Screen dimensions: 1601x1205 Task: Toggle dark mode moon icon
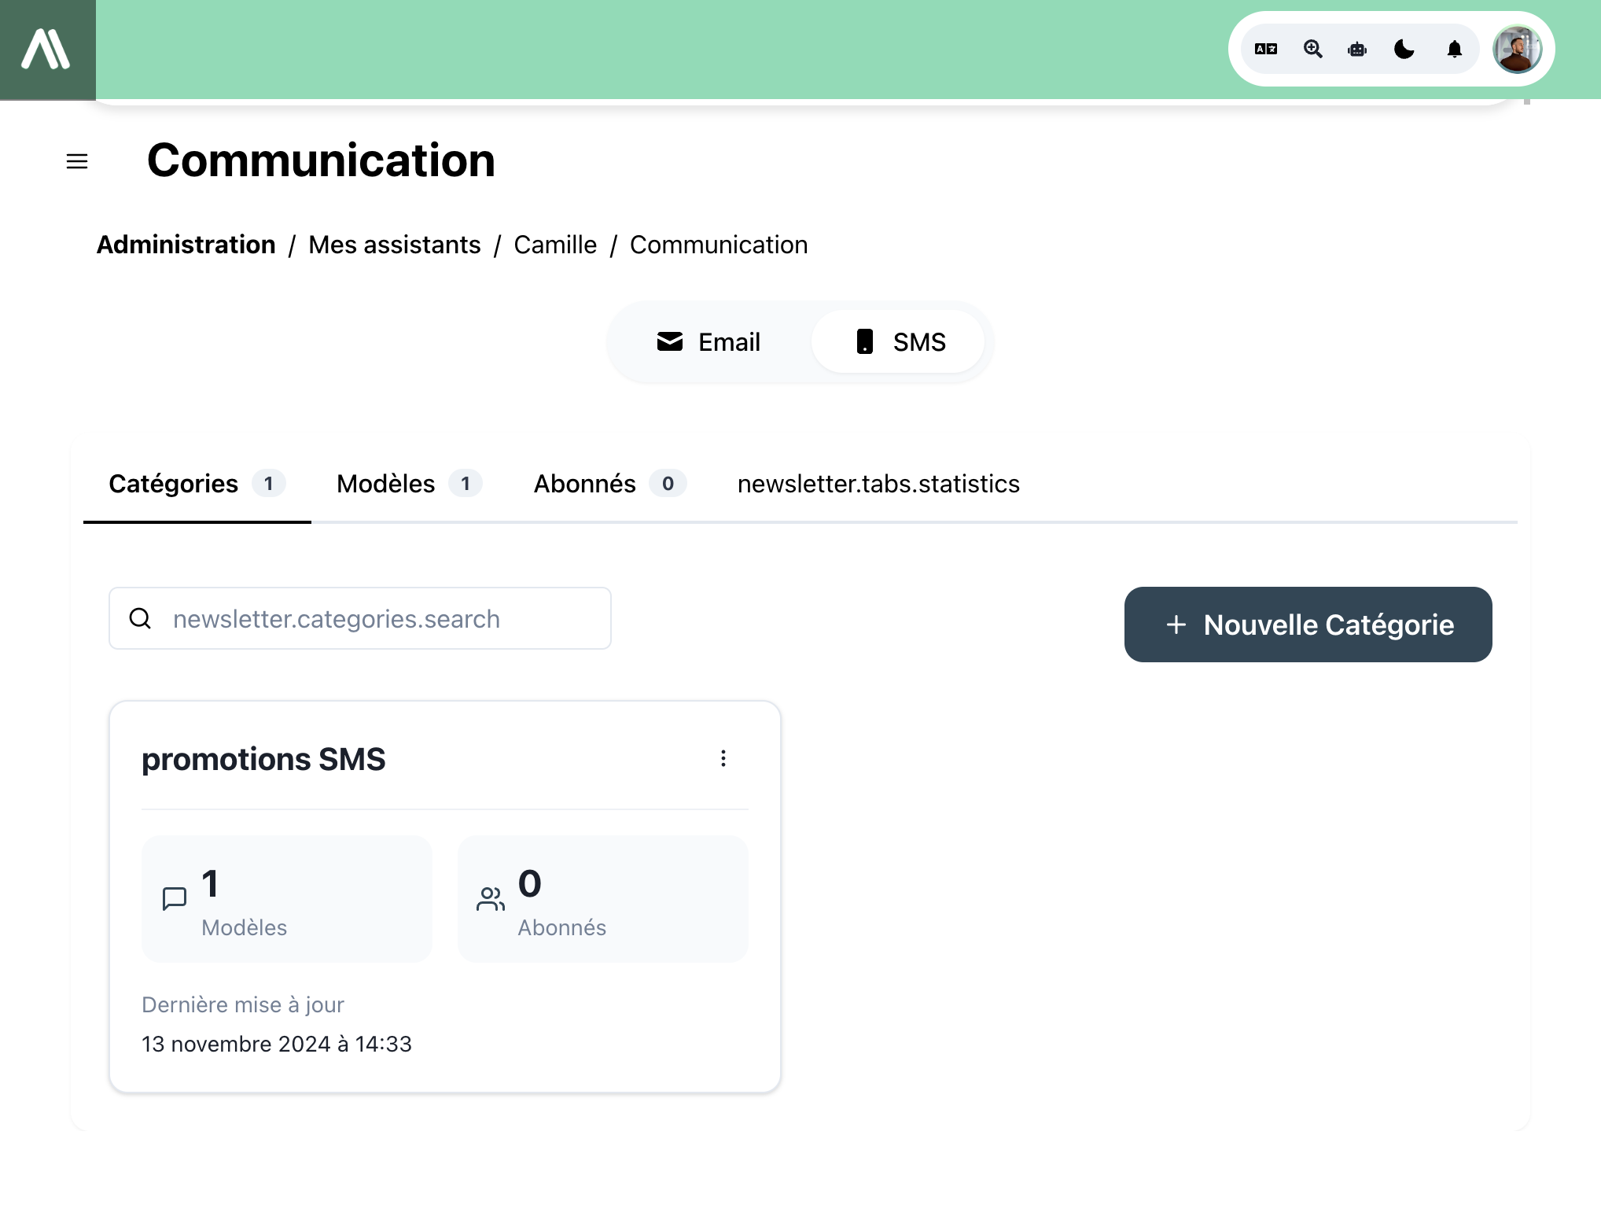point(1404,49)
